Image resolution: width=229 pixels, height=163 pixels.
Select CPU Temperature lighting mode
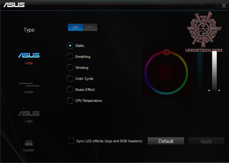point(70,101)
